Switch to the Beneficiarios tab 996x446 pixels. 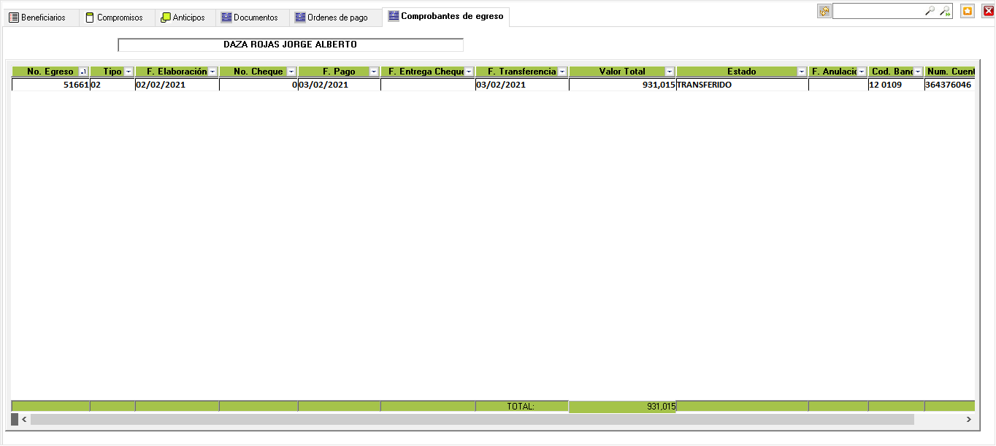tap(42, 18)
